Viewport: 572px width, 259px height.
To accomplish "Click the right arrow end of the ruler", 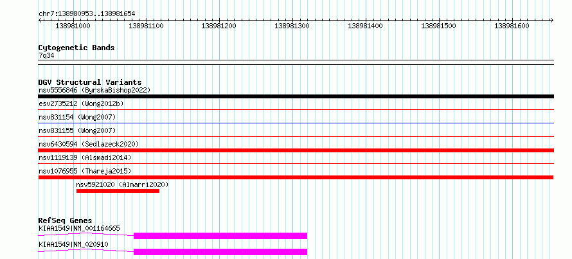I will [551, 20].
